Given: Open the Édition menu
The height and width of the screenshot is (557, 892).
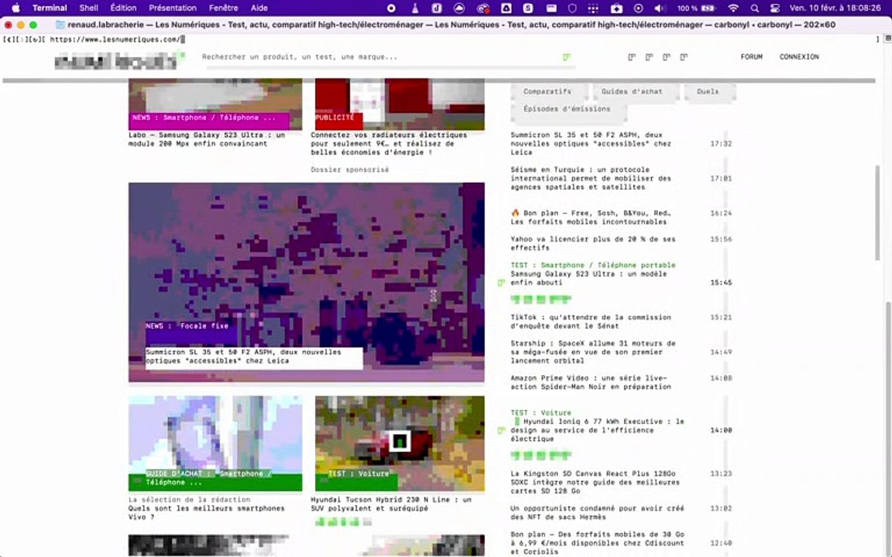Looking at the screenshot, I should click(123, 8).
